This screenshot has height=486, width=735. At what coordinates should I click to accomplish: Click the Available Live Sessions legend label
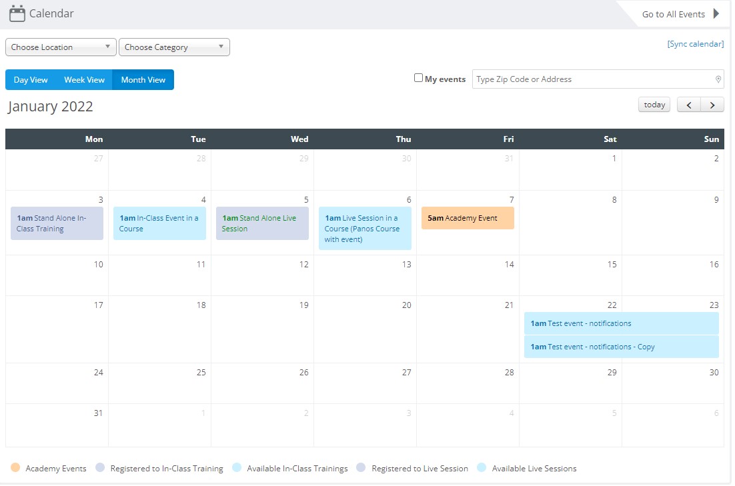534,469
